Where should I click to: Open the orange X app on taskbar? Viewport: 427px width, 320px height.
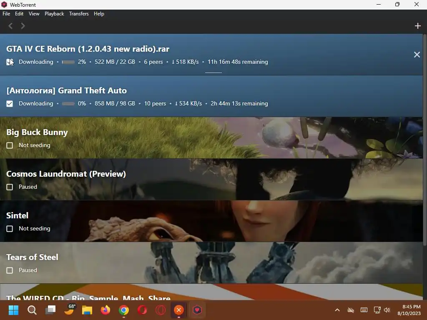pyautogui.click(x=178, y=310)
